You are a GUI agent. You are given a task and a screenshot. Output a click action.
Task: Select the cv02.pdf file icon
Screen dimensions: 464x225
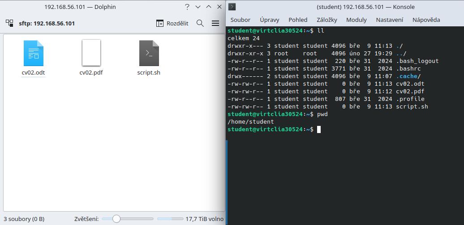point(91,53)
